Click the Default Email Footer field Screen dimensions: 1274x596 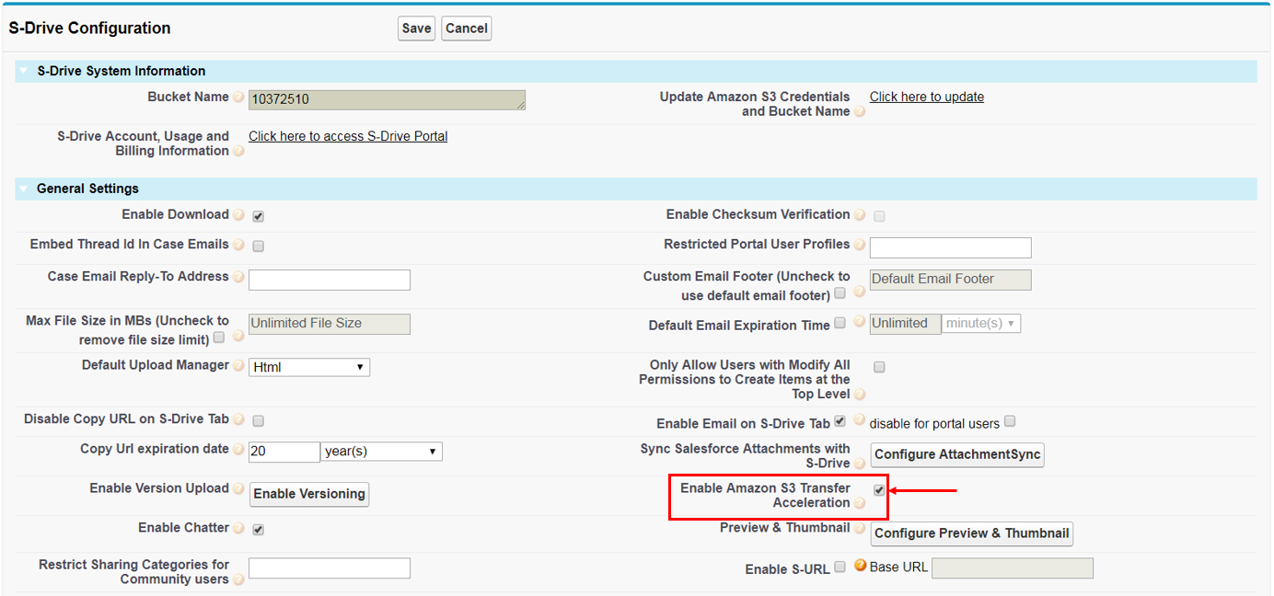click(x=951, y=280)
